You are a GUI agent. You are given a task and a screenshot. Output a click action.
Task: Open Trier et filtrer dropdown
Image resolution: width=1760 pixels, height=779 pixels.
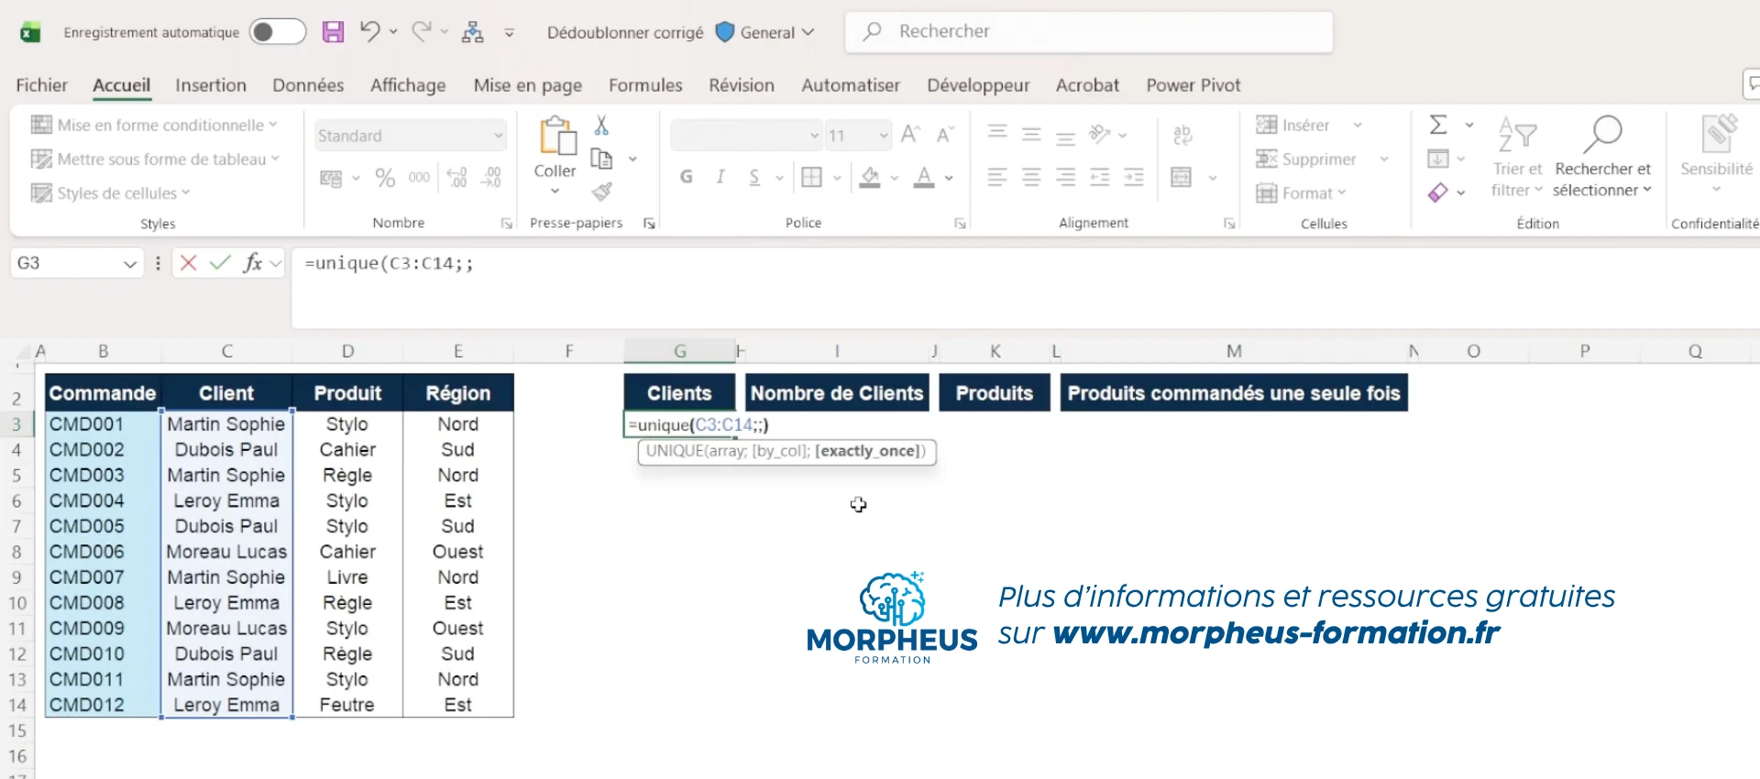point(1517,157)
